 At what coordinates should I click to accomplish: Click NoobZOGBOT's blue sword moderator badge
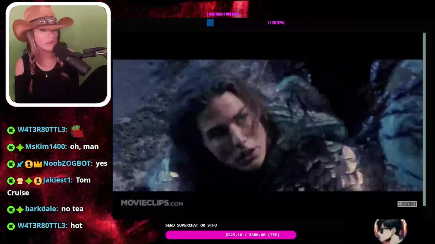20,164
